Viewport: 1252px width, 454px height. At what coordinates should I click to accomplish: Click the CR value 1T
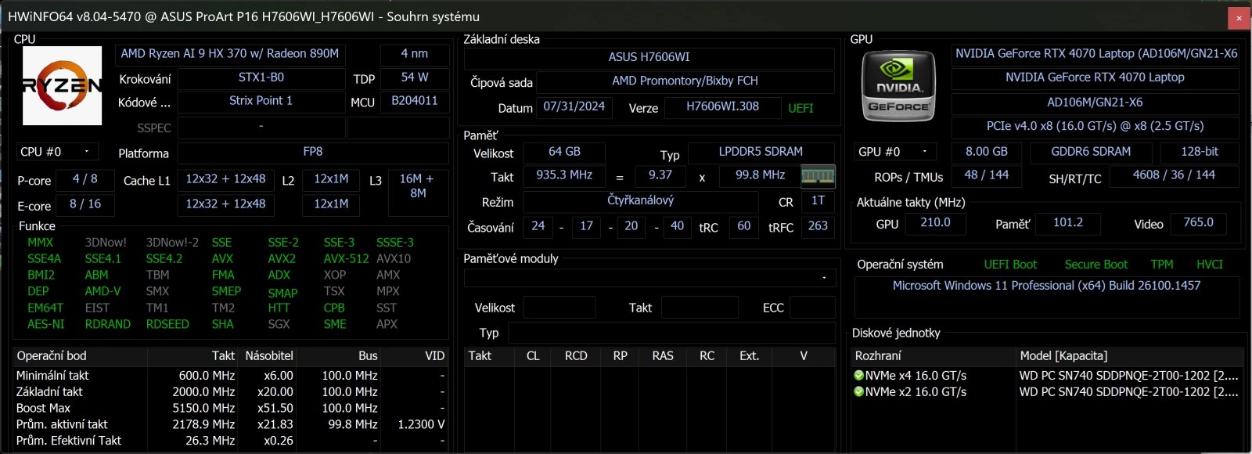pos(818,201)
